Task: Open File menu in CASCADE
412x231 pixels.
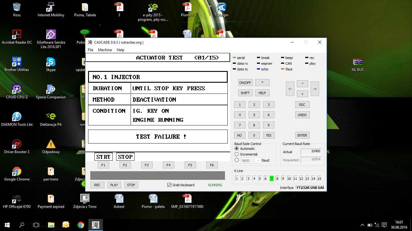Action: 90,50
